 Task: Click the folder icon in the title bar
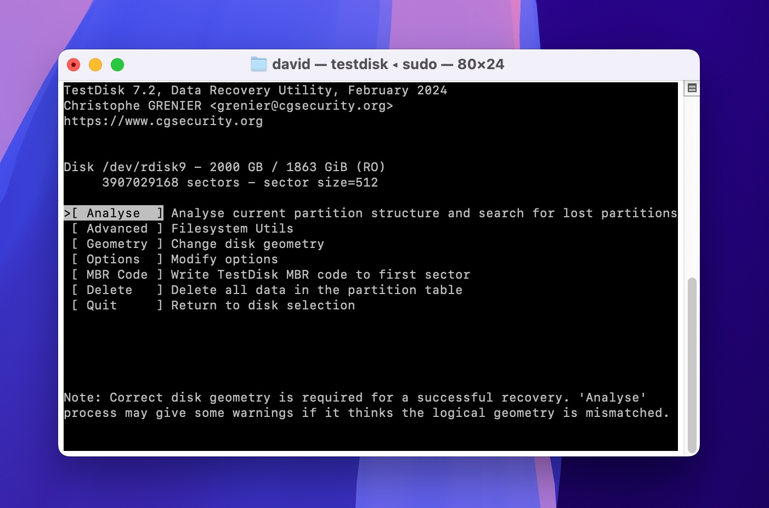click(258, 64)
